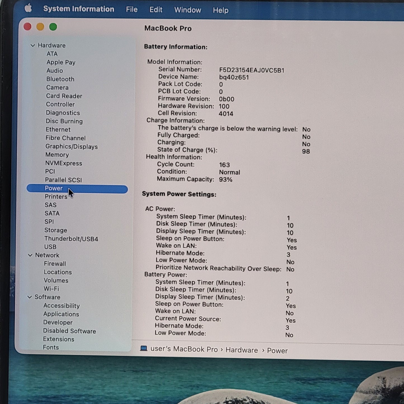
Task: Click user's MacBook Pro in path bar
Action: coord(184,349)
